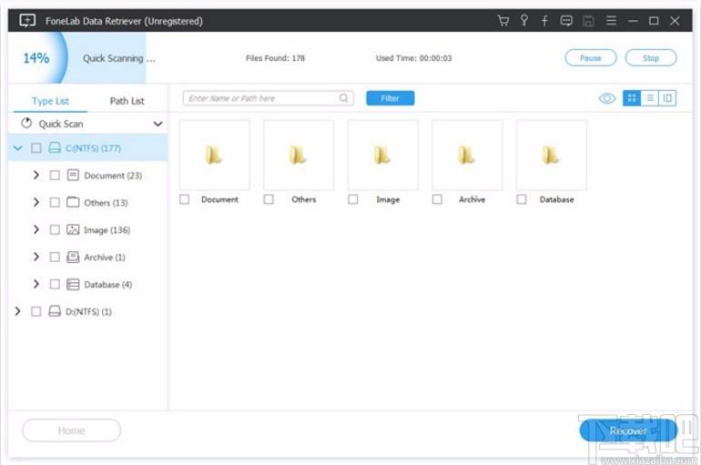Go back with the Home button

point(72,430)
